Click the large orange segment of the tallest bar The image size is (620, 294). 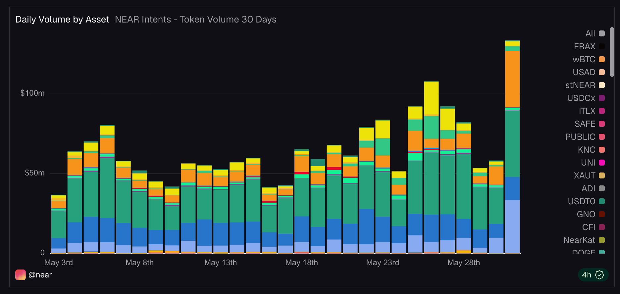click(x=512, y=79)
